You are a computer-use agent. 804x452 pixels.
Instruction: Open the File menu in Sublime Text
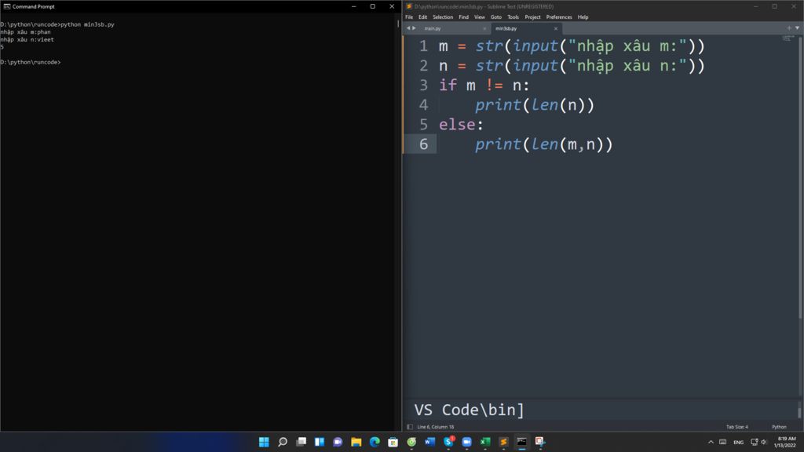[409, 17]
